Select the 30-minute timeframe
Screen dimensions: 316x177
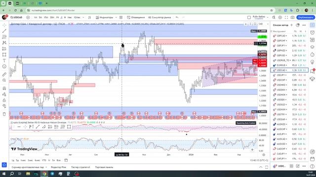point(52,18)
